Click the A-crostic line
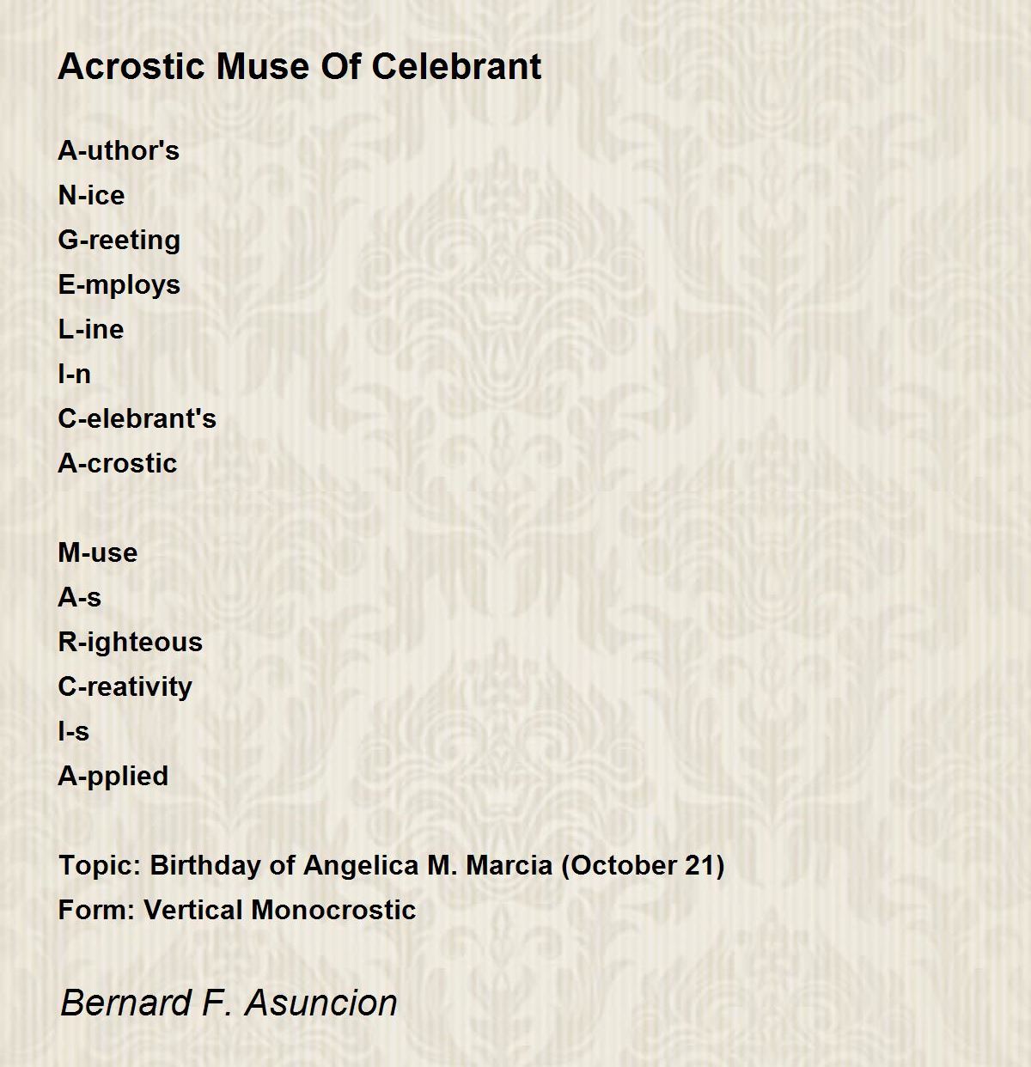This screenshot has width=1031, height=1067. click(x=118, y=463)
